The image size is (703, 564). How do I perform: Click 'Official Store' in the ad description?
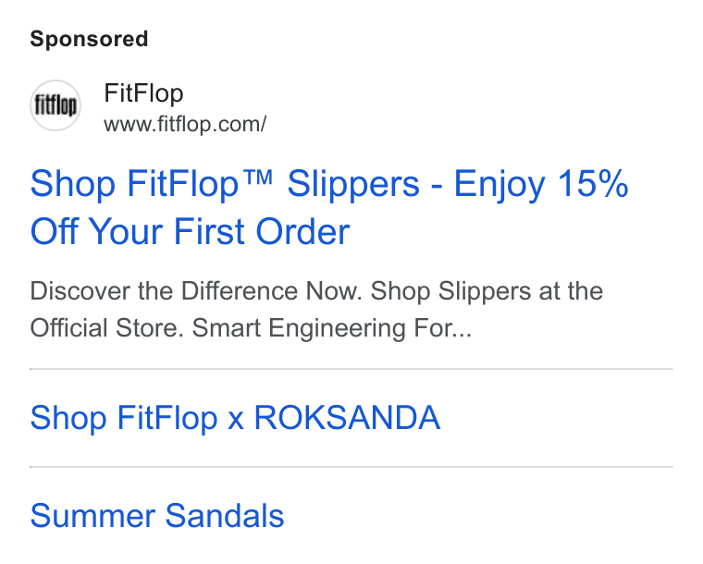click(106, 328)
